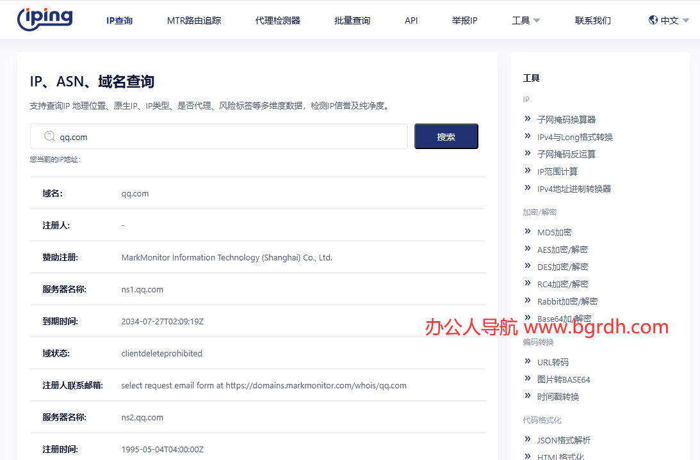This screenshot has height=460, width=700.
Task: Open IPv4与Long格式转换 tool
Action: click(x=574, y=137)
